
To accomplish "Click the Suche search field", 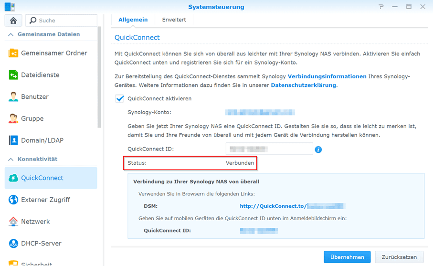I will [x=61, y=21].
